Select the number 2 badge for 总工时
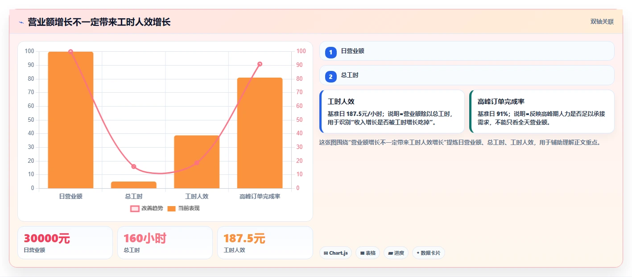The width and height of the screenshot is (632, 277). coord(331,77)
